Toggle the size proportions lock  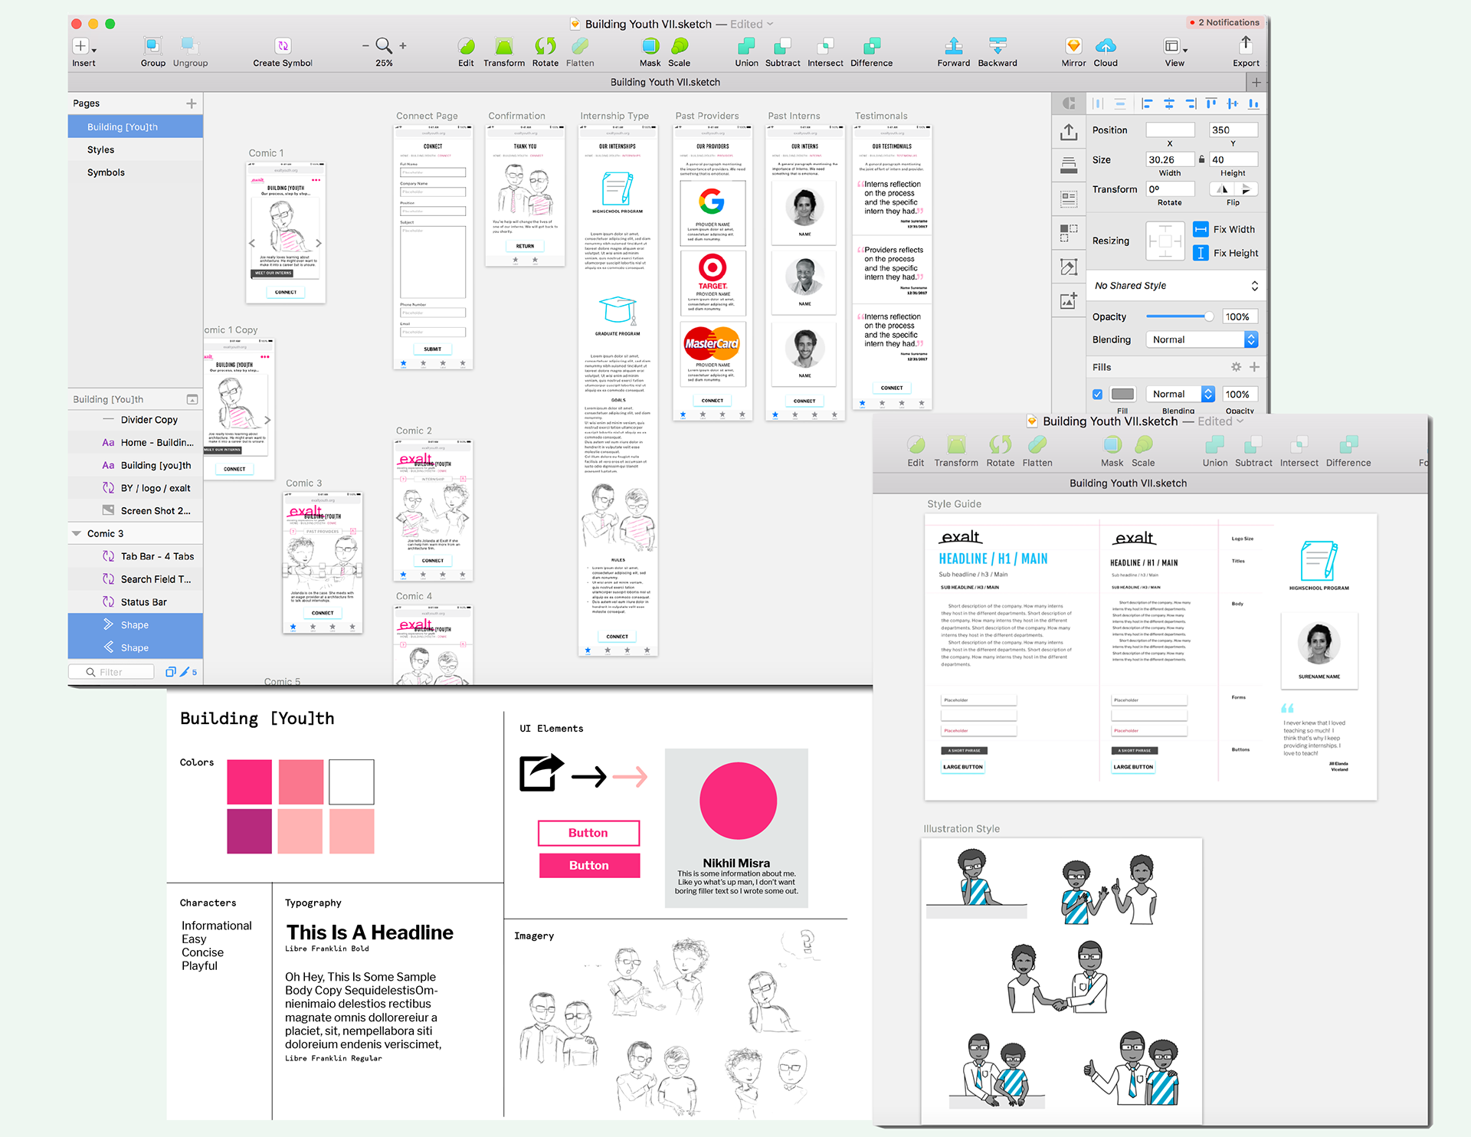pyautogui.click(x=1201, y=159)
